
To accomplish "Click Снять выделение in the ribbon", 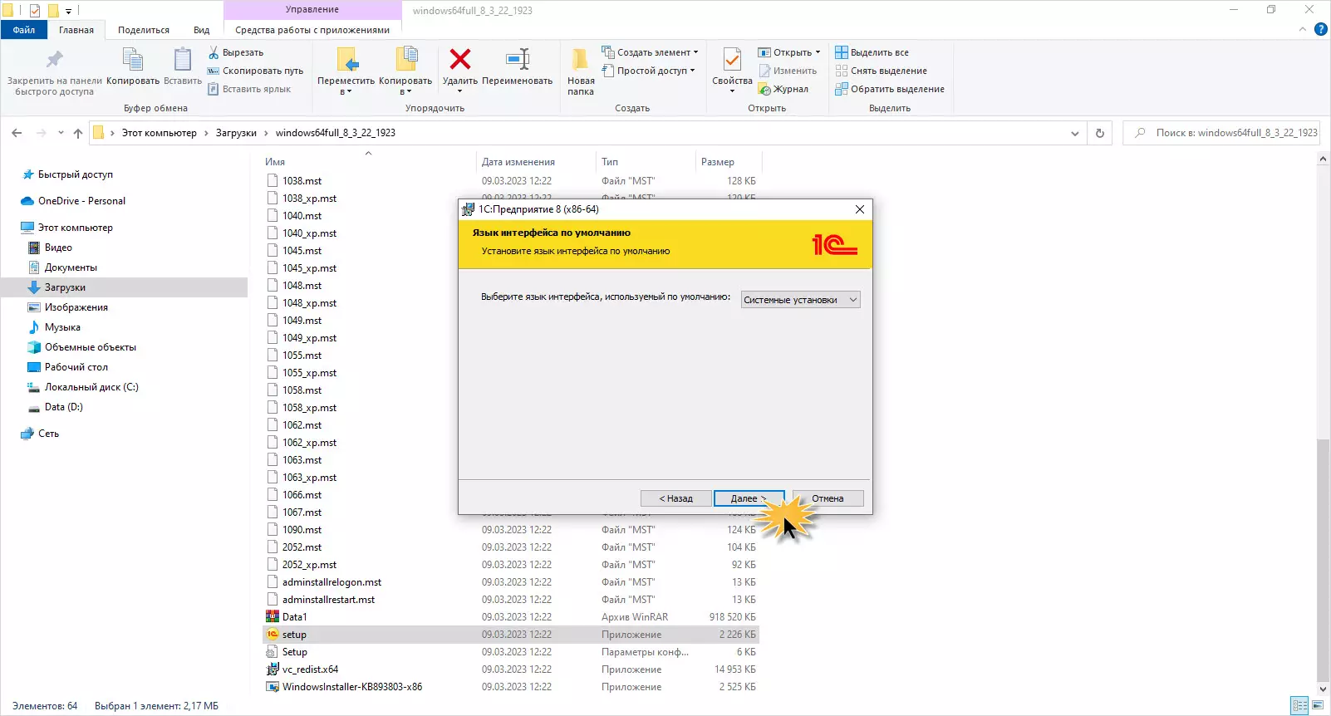I will tap(882, 71).
